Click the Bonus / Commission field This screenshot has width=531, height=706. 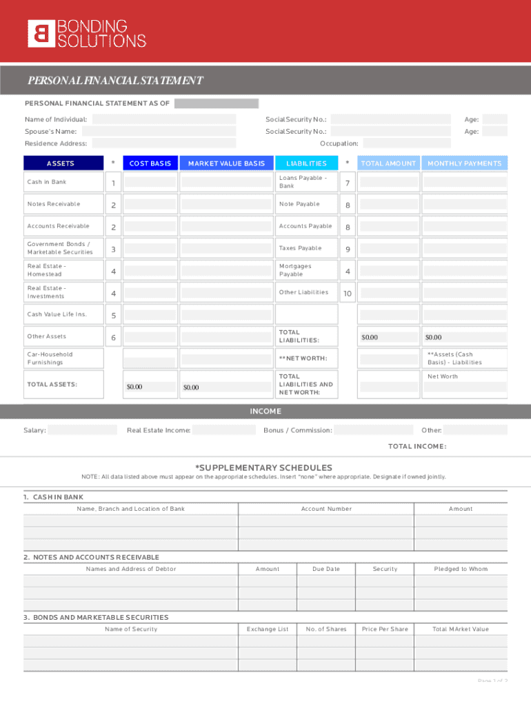(x=373, y=430)
